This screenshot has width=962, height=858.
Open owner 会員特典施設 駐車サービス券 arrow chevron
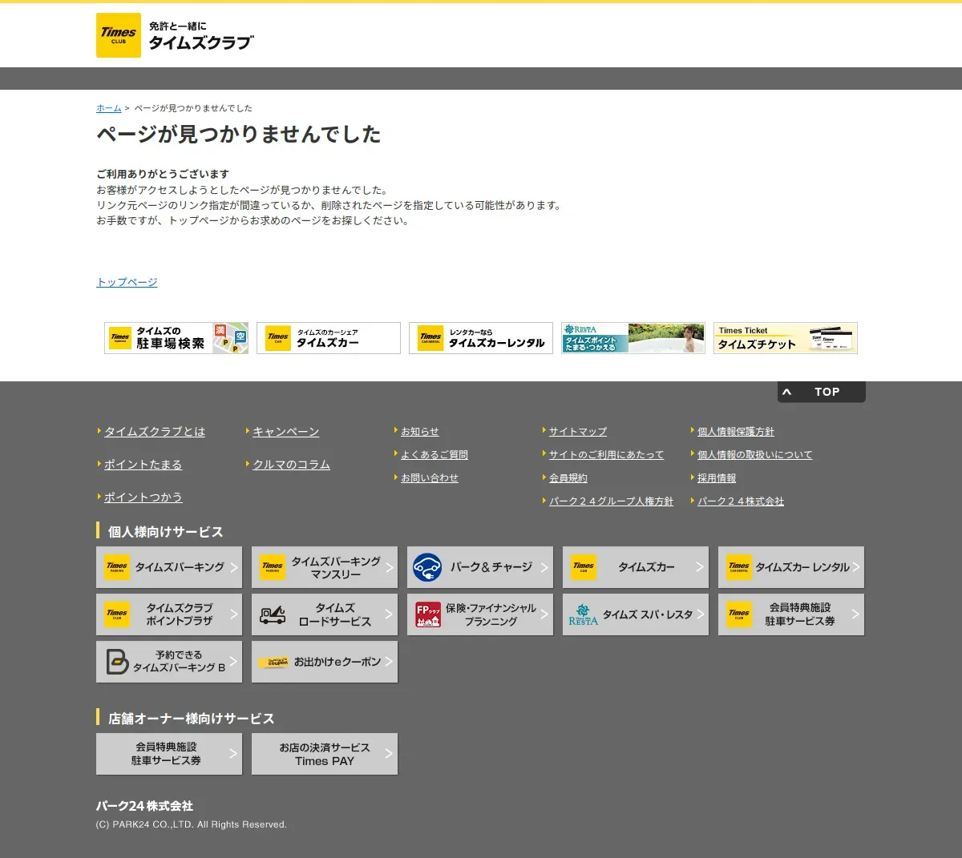tap(234, 754)
